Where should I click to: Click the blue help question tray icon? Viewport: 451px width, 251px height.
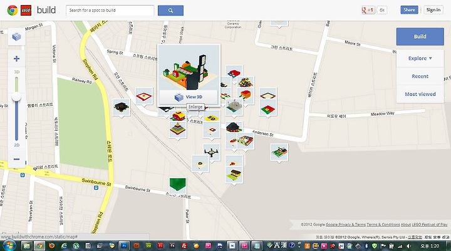pos(291,245)
